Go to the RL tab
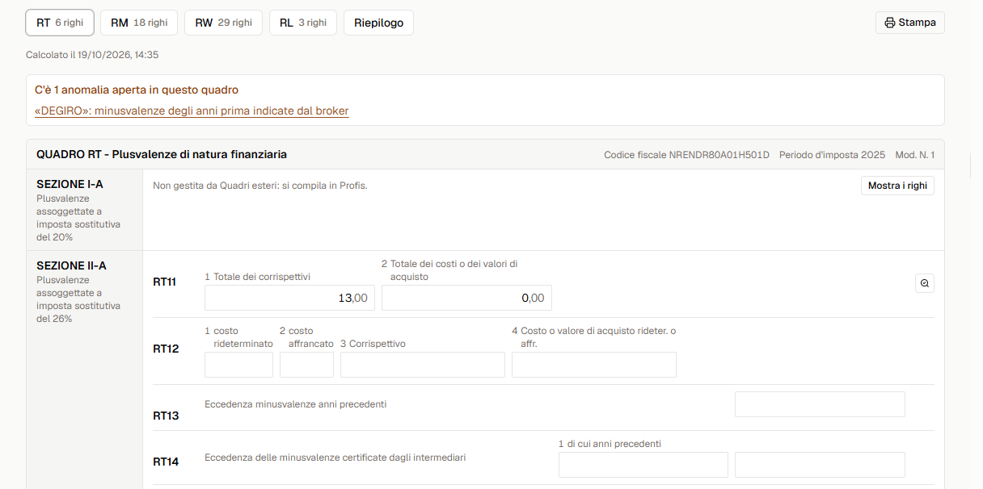983x489 pixels. point(303,23)
